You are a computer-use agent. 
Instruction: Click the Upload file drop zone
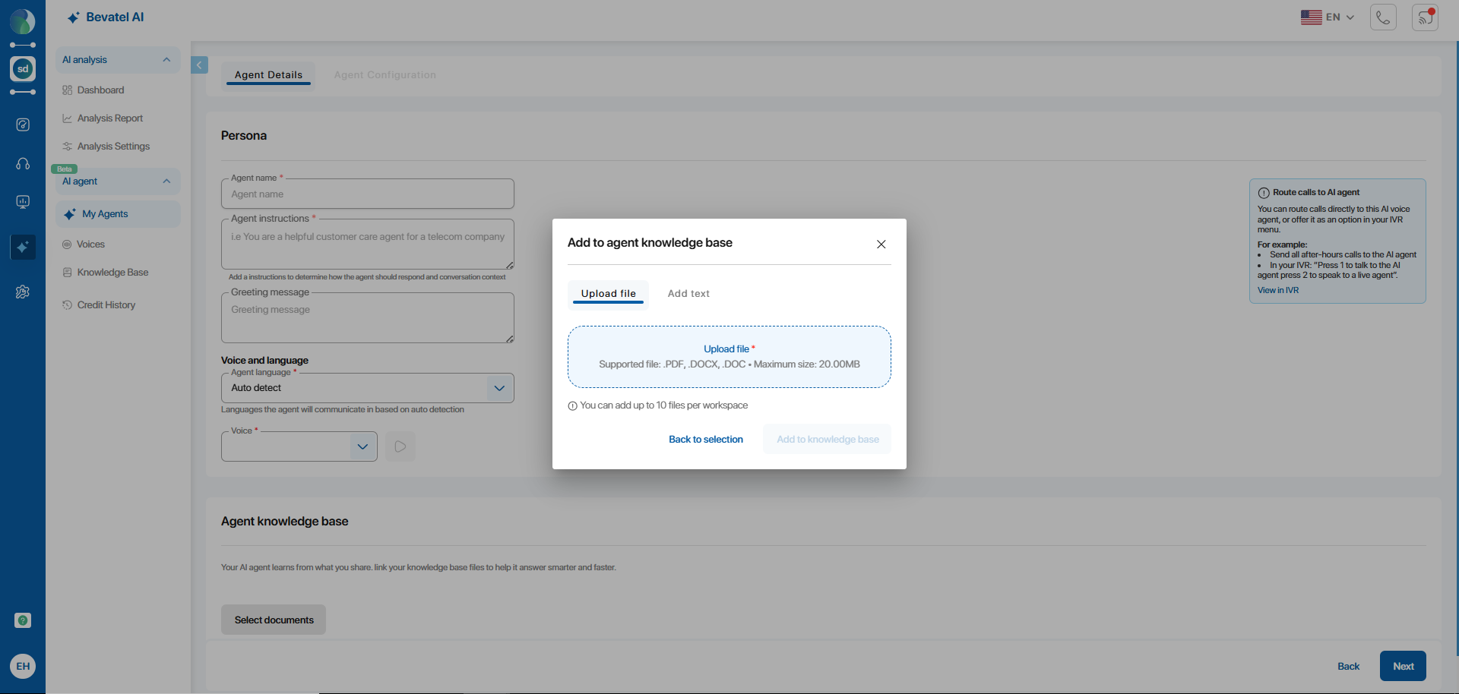(729, 357)
